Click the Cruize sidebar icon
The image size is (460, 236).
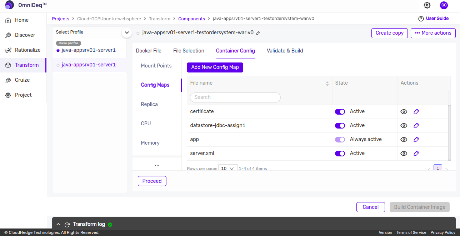(x=8, y=80)
